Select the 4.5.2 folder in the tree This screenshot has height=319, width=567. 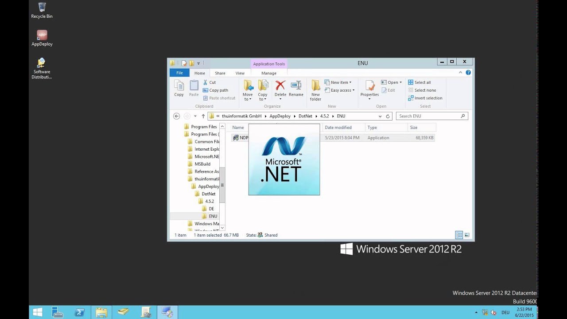point(206,201)
